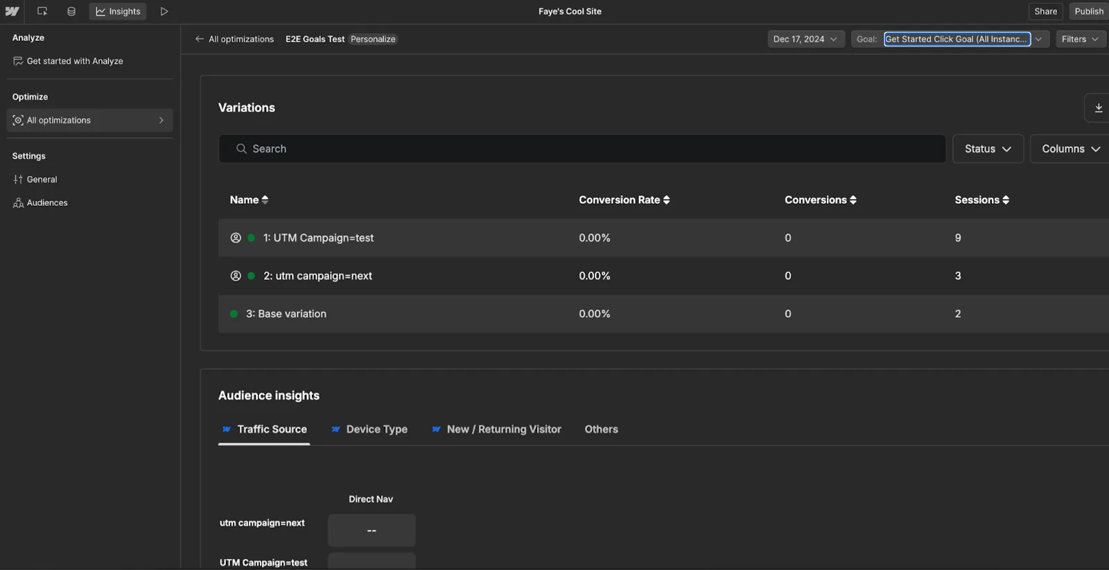Click the All optimizations target icon
1109x570 pixels.
[x=18, y=120]
